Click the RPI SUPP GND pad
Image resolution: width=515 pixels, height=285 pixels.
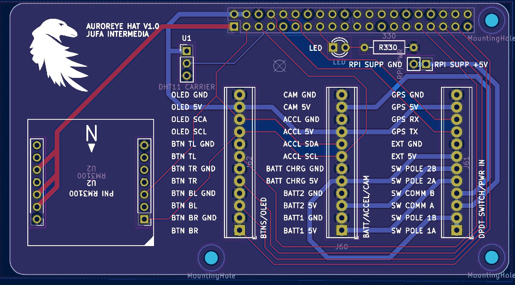click(x=413, y=65)
